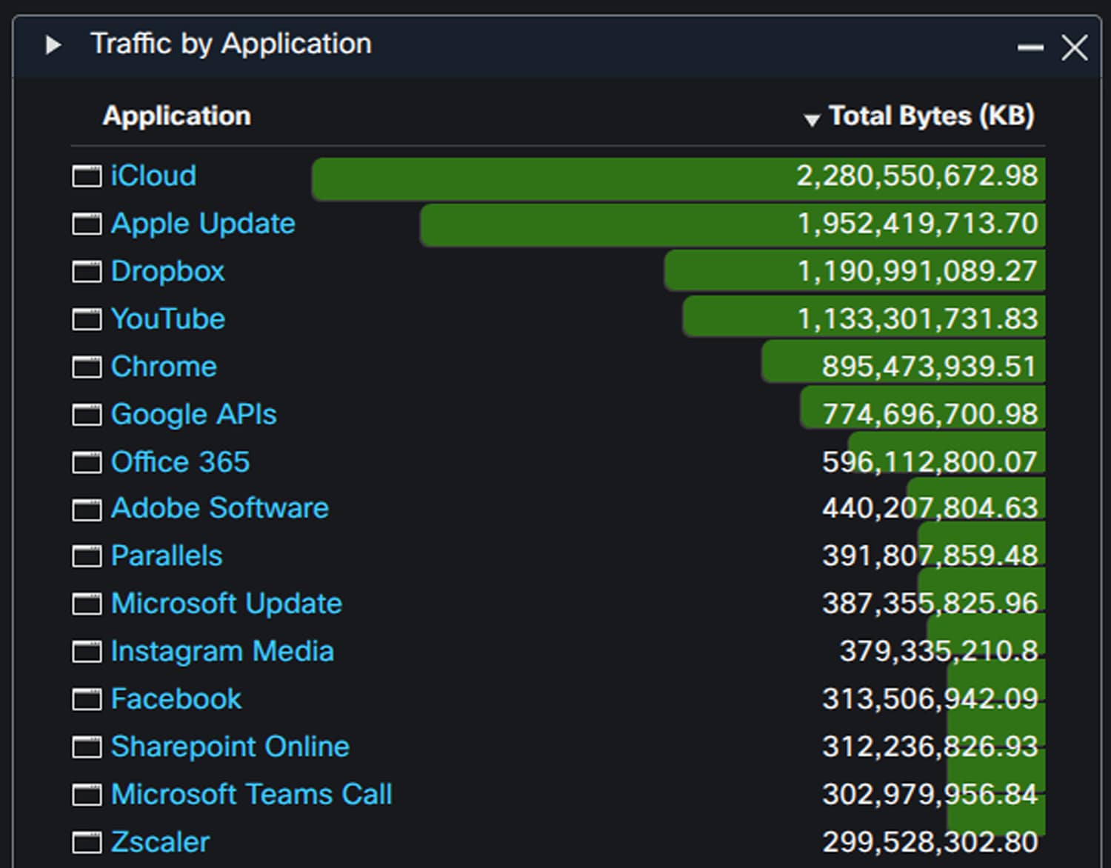Minimize the Traffic by Application widget
1111x868 pixels.
tap(1030, 48)
